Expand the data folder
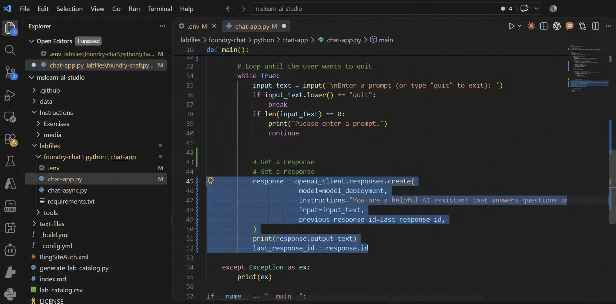The height and width of the screenshot is (304, 616). (x=34, y=101)
